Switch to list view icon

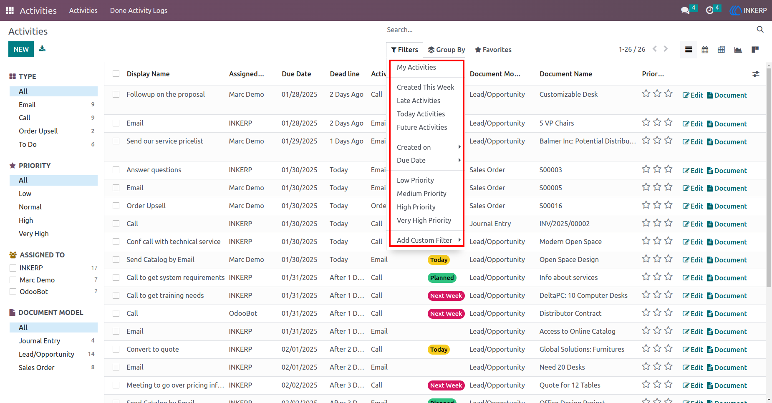[689, 50]
